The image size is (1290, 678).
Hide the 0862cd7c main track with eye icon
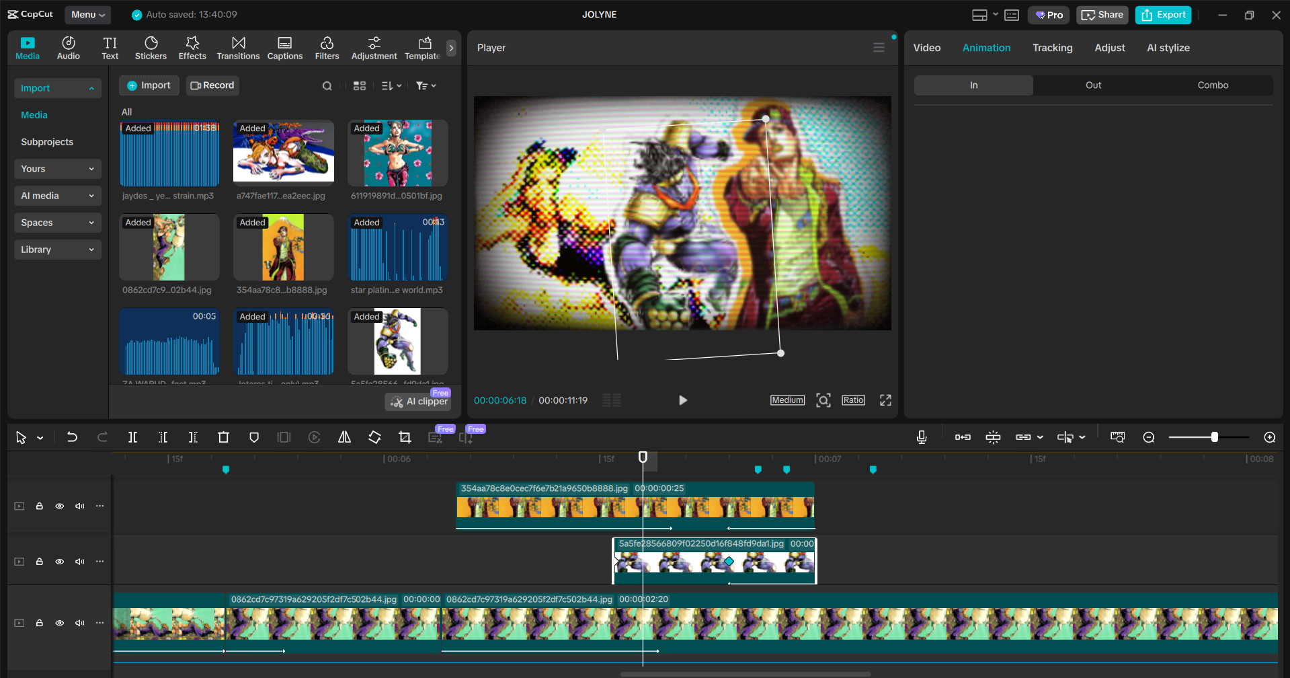(x=60, y=623)
